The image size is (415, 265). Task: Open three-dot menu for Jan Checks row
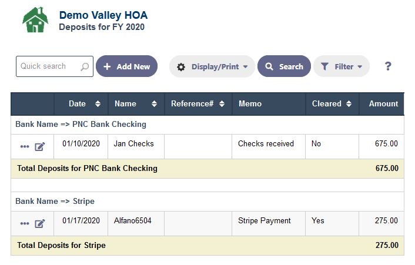(25, 146)
